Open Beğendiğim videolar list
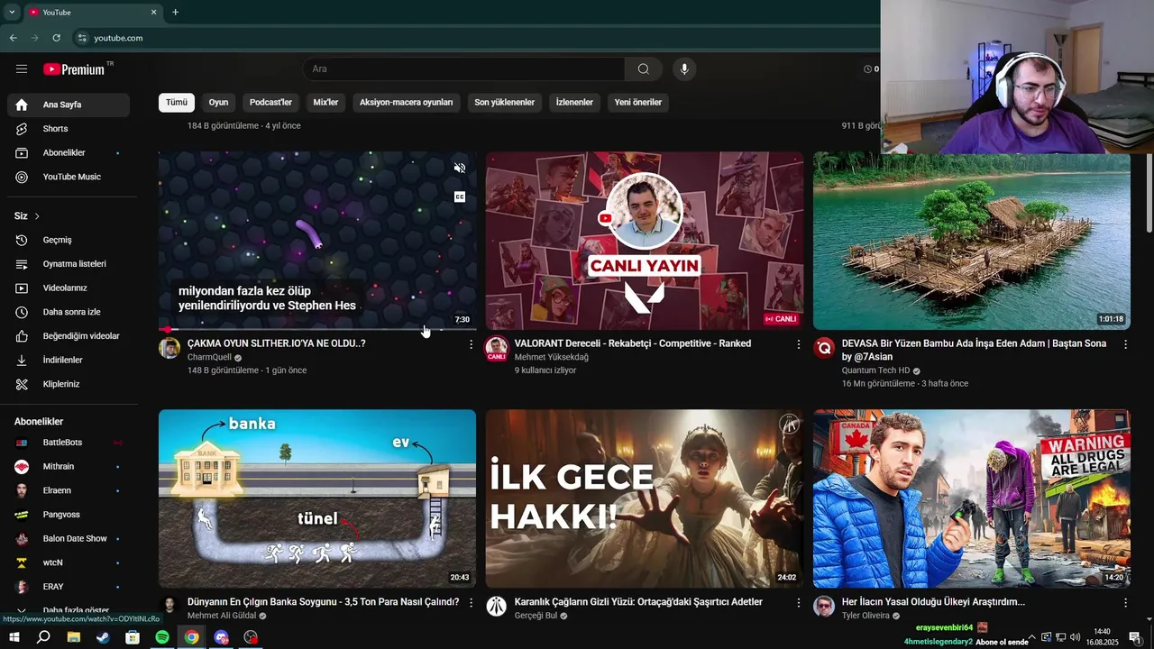The height and width of the screenshot is (649, 1154). 69,336
